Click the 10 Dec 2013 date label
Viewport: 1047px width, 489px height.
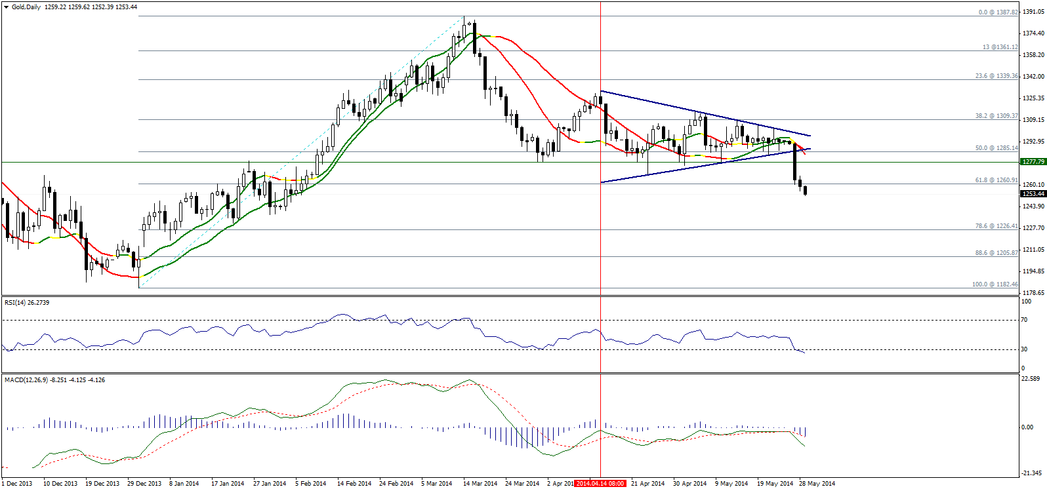[60, 484]
